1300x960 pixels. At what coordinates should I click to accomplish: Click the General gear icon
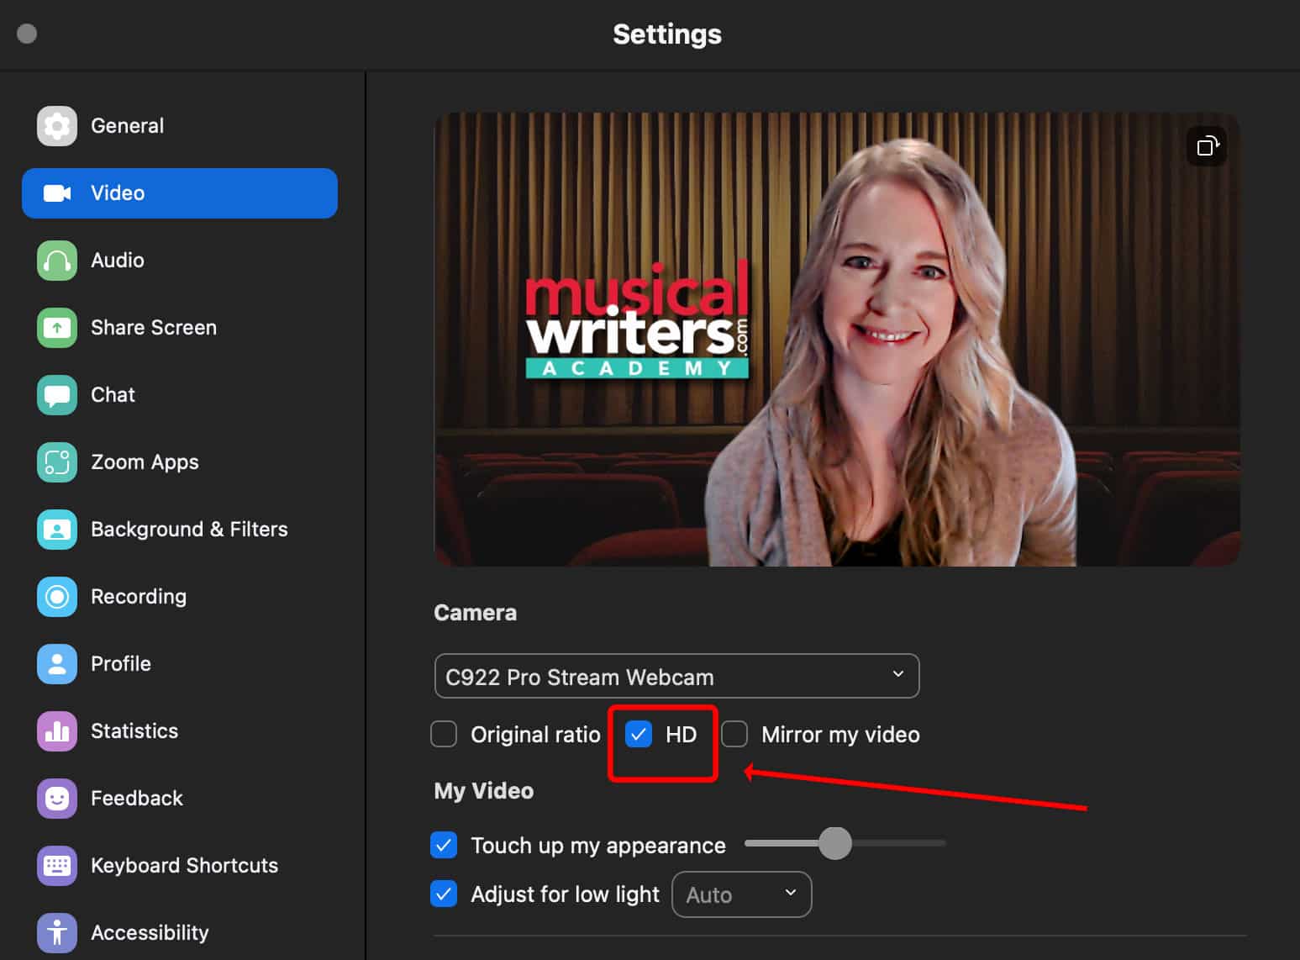click(x=57, y=126)
